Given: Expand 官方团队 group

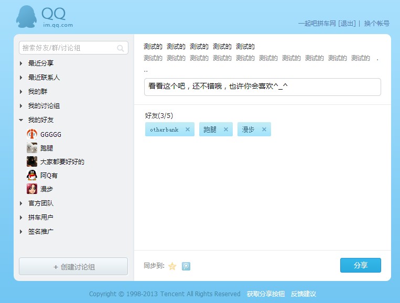Looking at the screenshot, I should (x=21, y=203).
